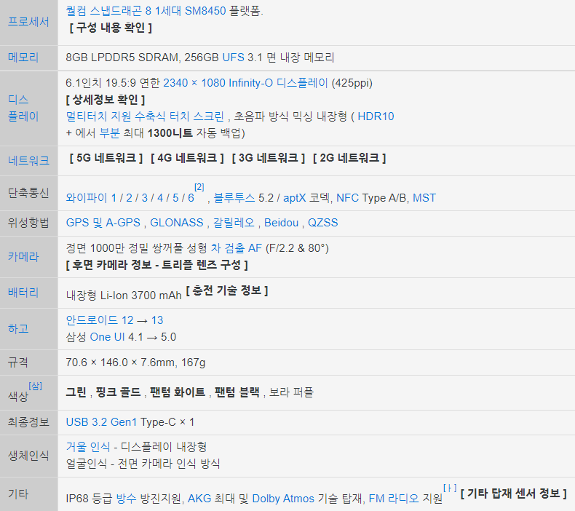This screenshot has width=575, height=511.
Task: Open the 2340 × 1080 Infinity-O 디스플레이 link
Action: tap(245, 83)
